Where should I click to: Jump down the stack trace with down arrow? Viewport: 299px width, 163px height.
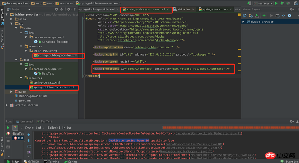coord(29,141)
